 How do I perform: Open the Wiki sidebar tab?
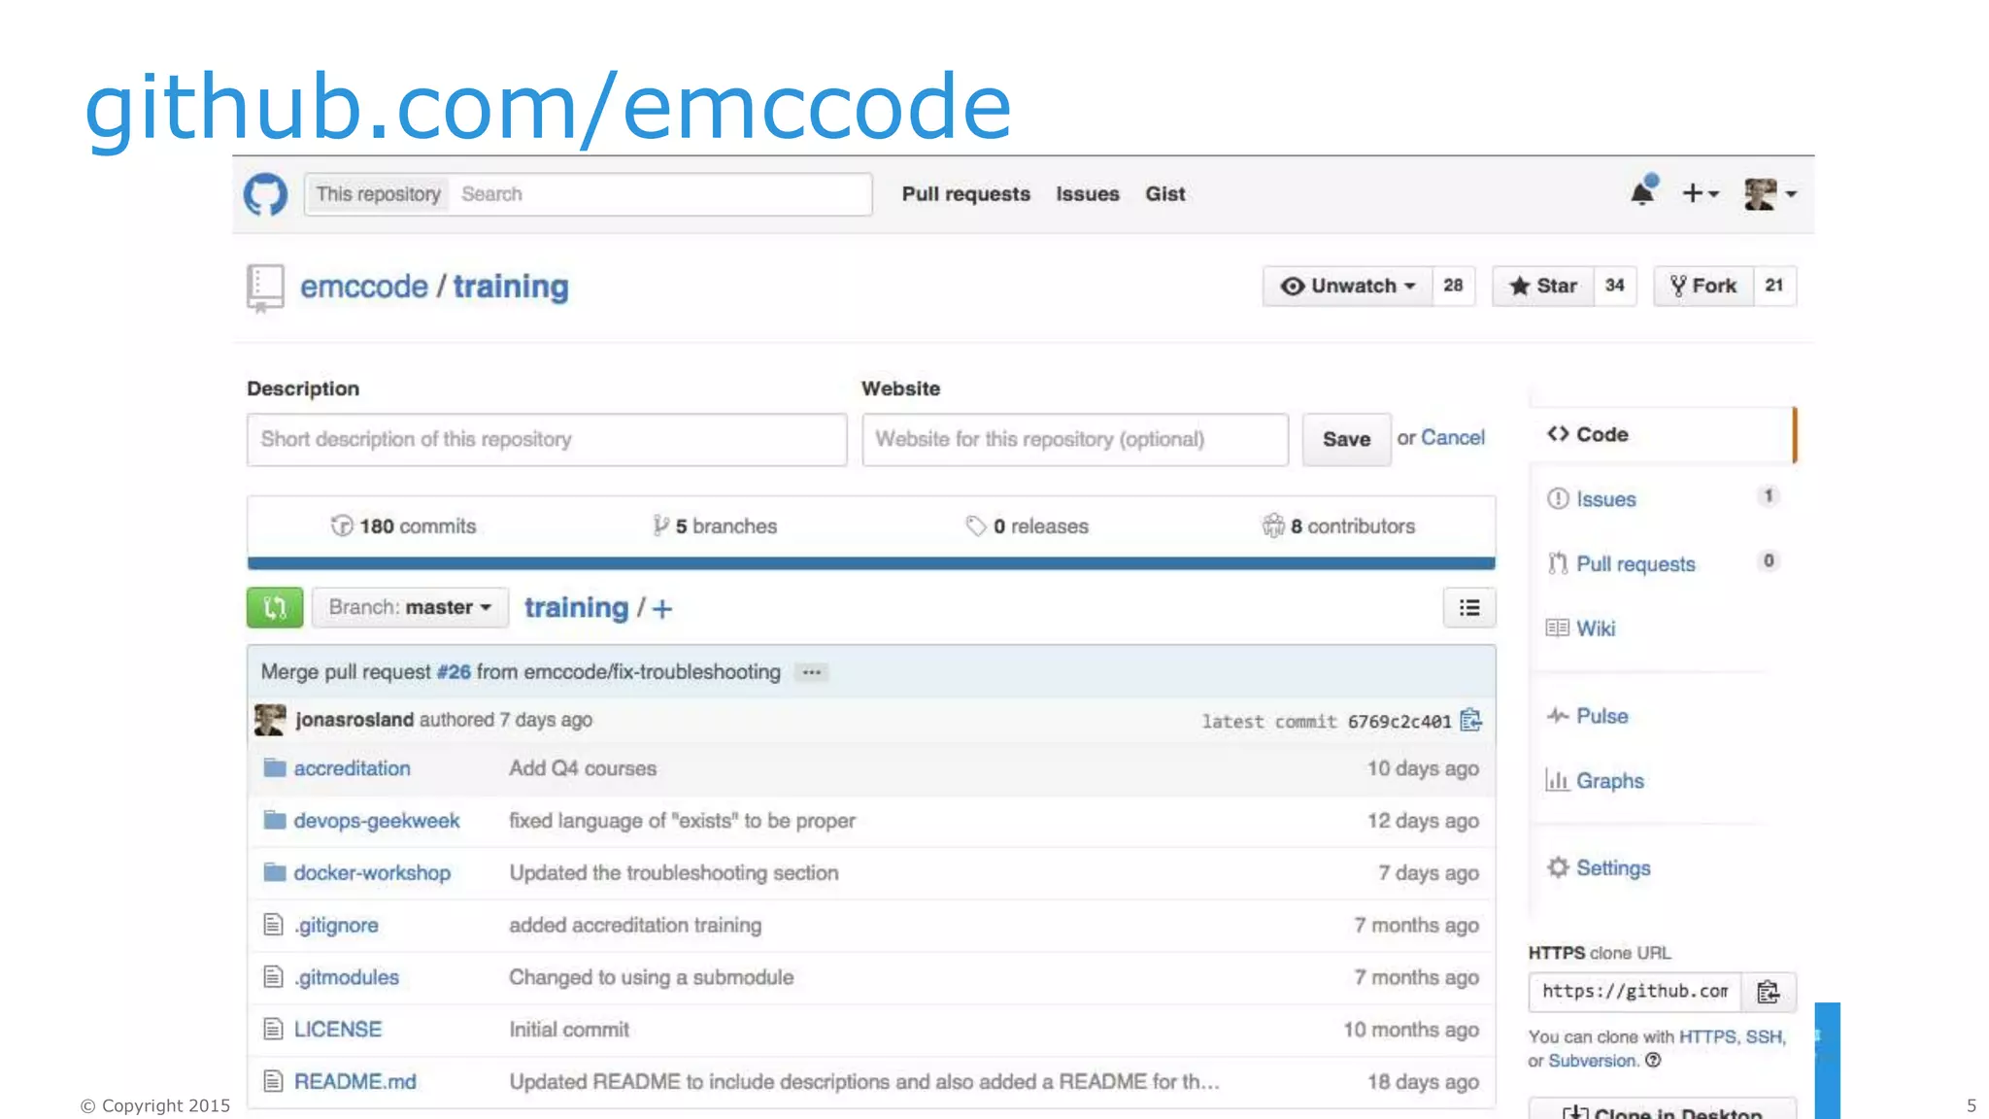point(1580,628)
